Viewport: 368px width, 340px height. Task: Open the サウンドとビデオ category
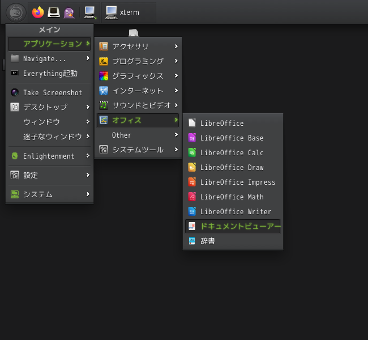(138, 105)
